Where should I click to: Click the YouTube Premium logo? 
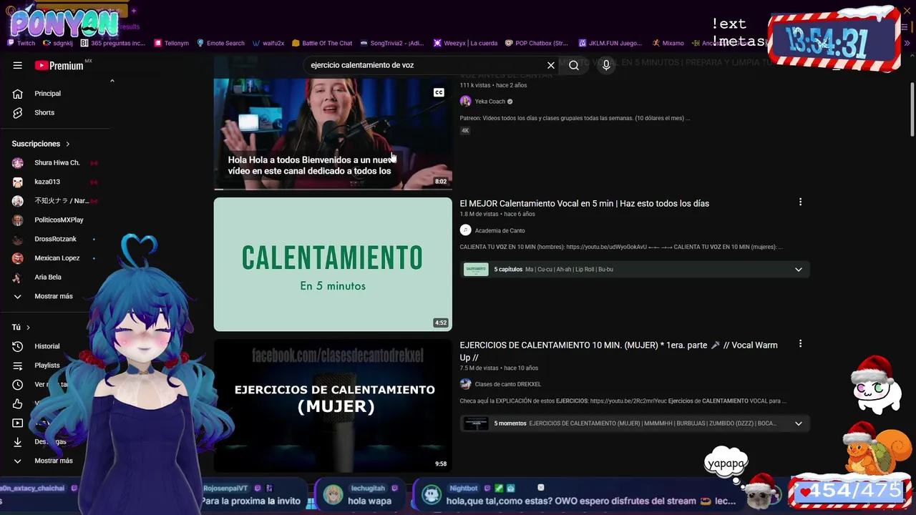59,65
